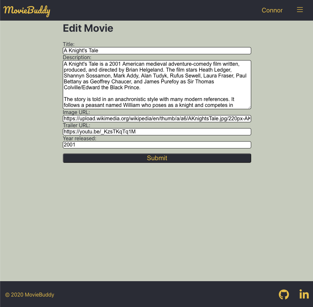Click the 2020 MovieBuddy footer text
Viewport: 313px width, 307px height.
[x=29, y=295]
